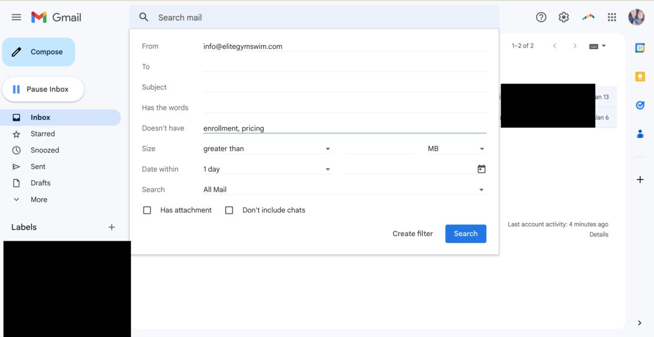Open the Google apps grid
The image size is (654, 337).
click(x=612, y=17)
